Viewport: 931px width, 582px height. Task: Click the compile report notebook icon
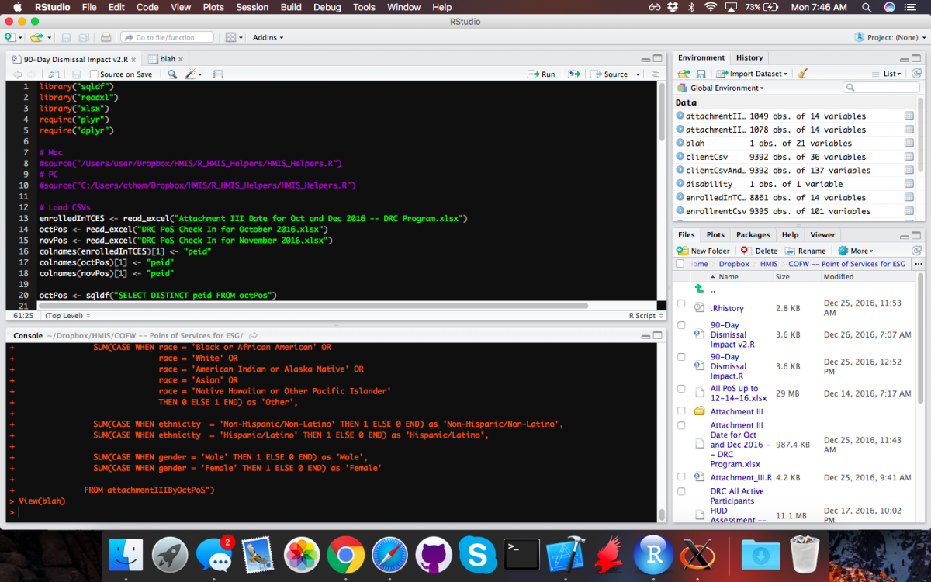[218, 74]
